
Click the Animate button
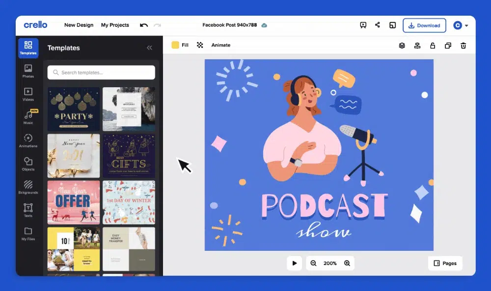point(220,45)
